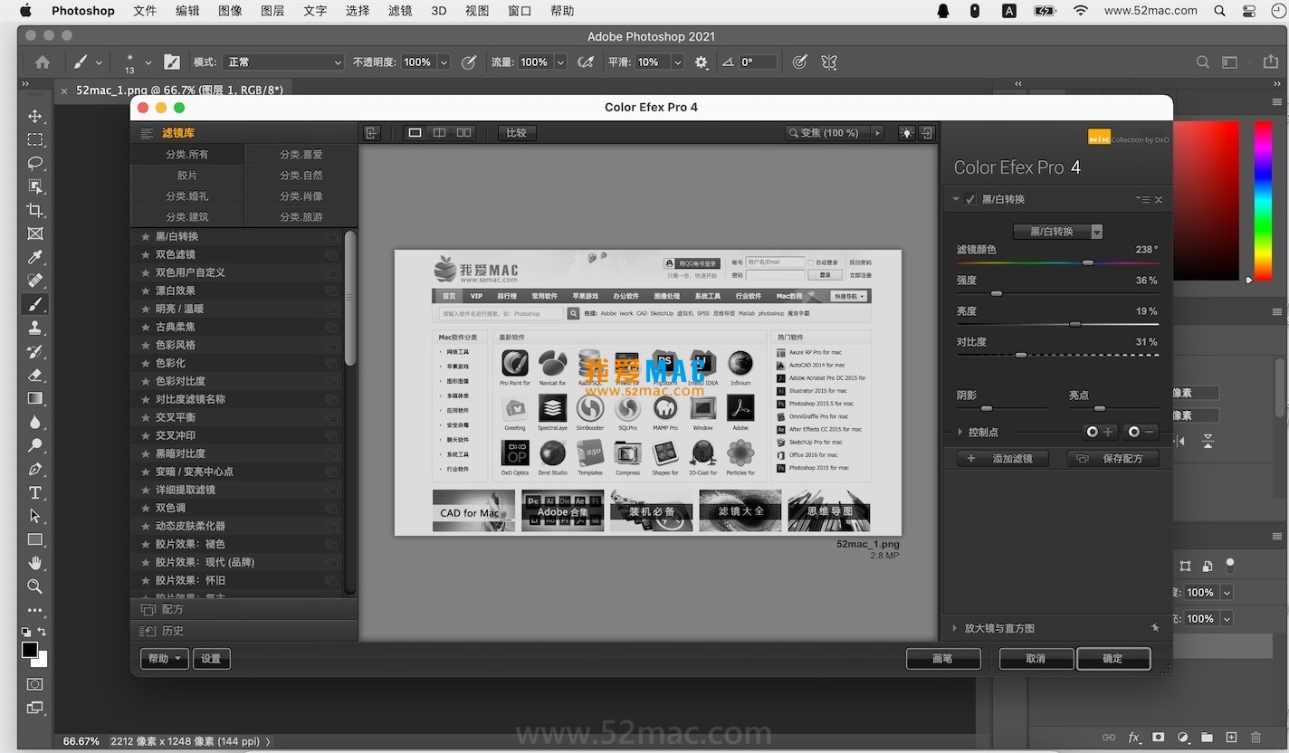Viewport: 1289px width, 753px height.
Task: Select the Eyedropper tool
Action: (x=35, y=257)
